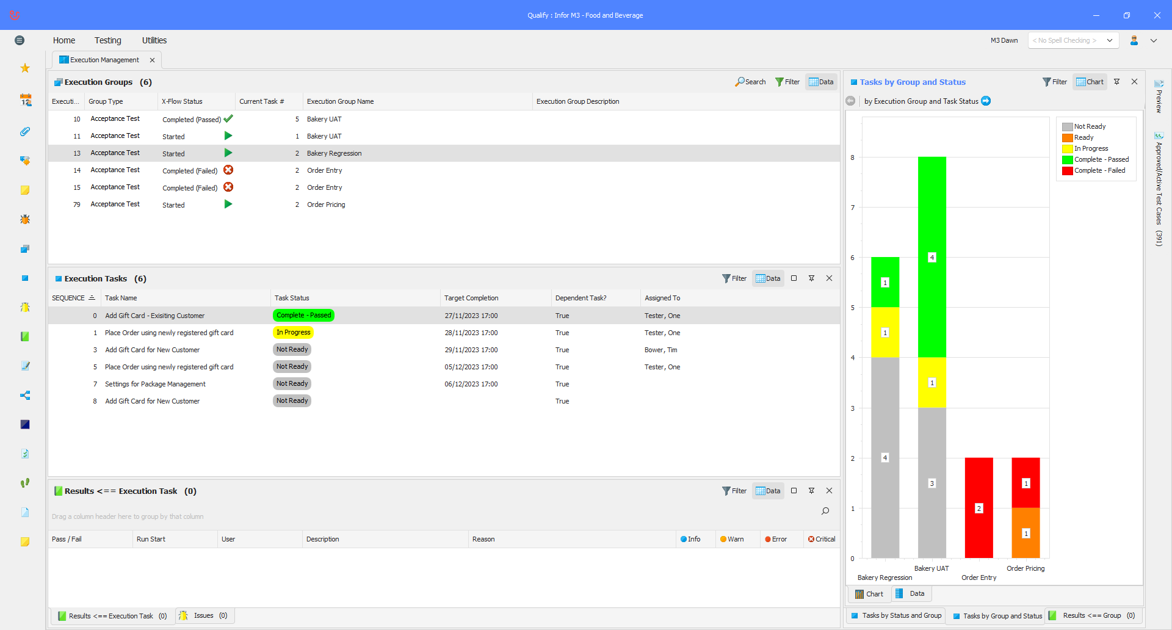Click the star favorites icon in left sidebar
Viewport: 1172px width, 630px height.
click(25, 68)
